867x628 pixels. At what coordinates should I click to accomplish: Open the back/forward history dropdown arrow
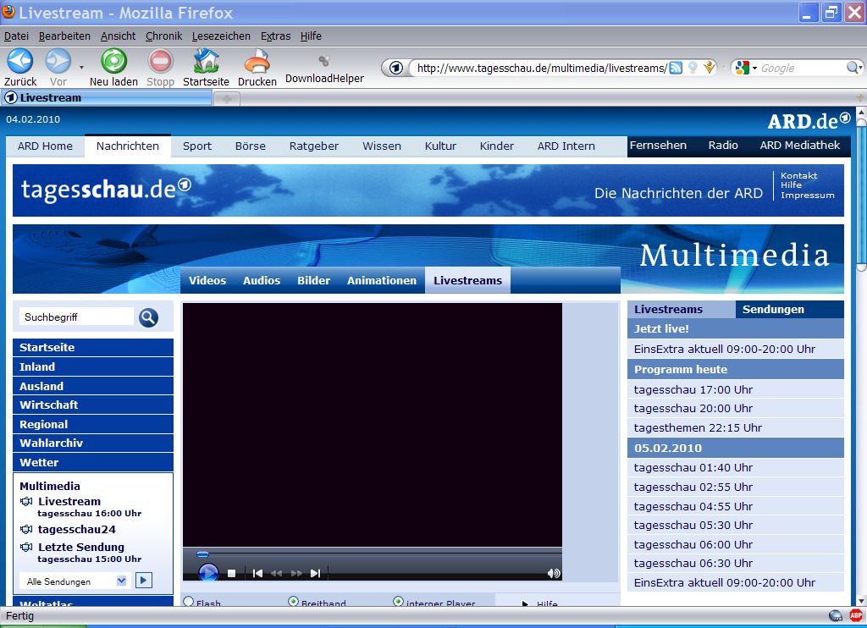click(x=81, y=66)
